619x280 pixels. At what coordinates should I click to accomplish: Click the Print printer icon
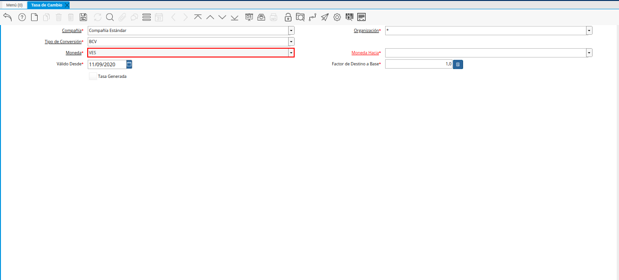(274, 17)
